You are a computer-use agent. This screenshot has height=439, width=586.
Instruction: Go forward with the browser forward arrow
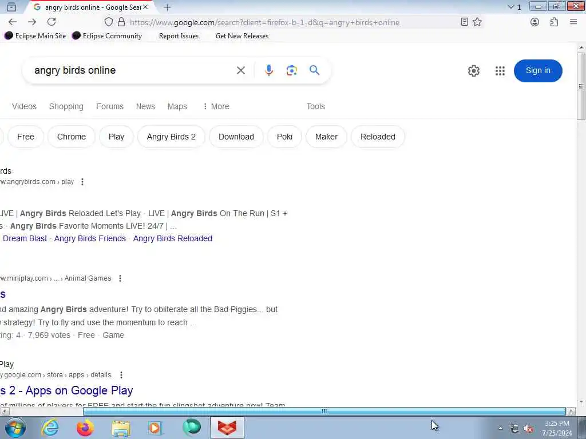(x=32, y=22)
